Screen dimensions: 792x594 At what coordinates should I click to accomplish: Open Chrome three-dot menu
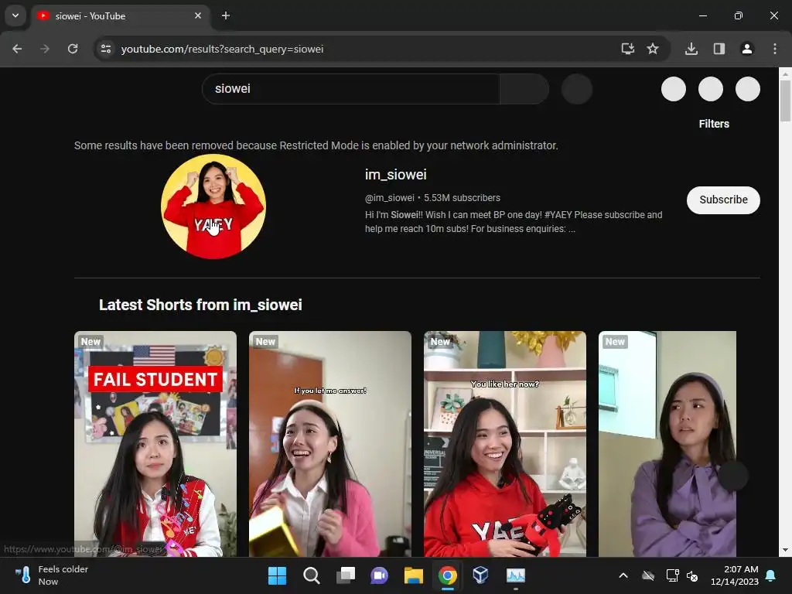click(775, 49)
